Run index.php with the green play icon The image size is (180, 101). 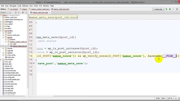click(166, 9)
